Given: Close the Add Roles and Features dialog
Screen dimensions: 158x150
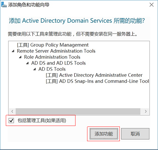Looking at the screenshot, I should click(x=152, y=5).
